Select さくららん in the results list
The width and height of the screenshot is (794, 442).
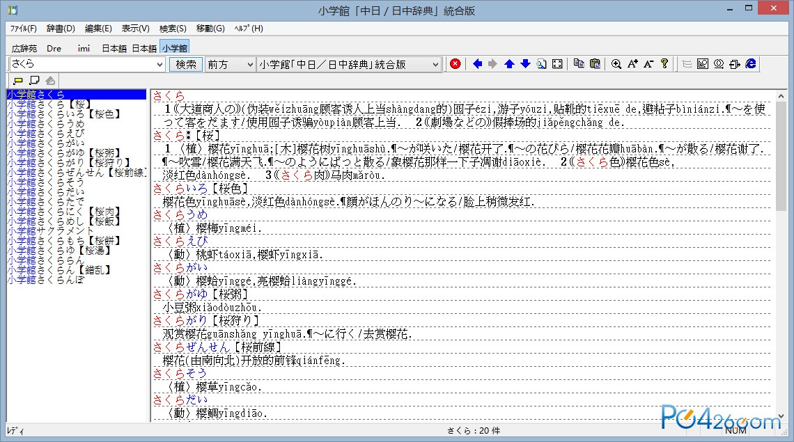pyautogui.click(x=45, y=260)
